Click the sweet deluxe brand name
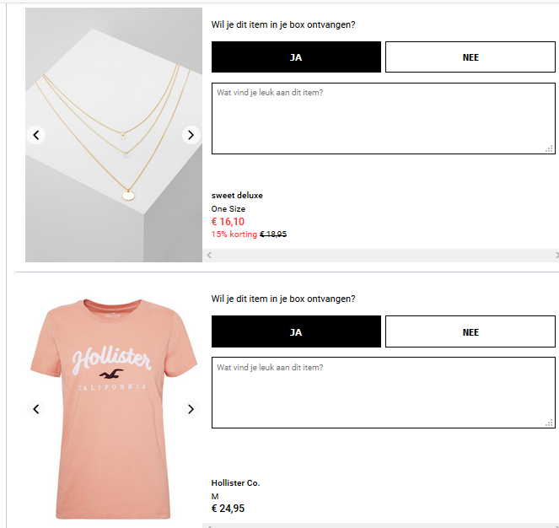Screen dimensions: 559x528 [x=237, y=196]
